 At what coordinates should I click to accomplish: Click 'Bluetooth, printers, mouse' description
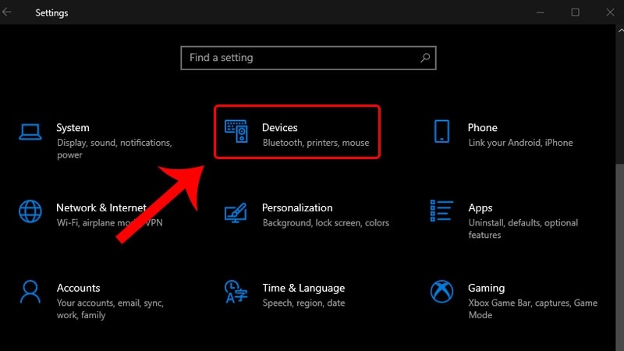click(x=316, y=143)
